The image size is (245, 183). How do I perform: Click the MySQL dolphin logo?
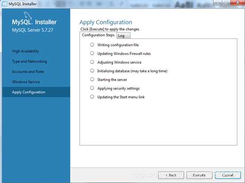pos(28,16)
